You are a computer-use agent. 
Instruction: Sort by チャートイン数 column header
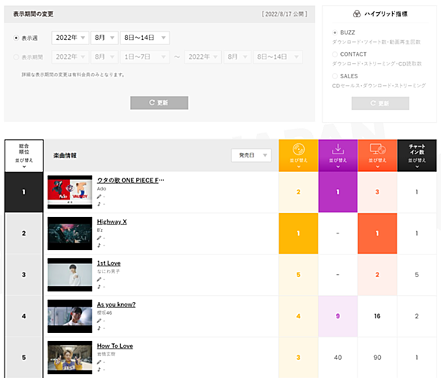pyautogui.click(x=417, y=155)
